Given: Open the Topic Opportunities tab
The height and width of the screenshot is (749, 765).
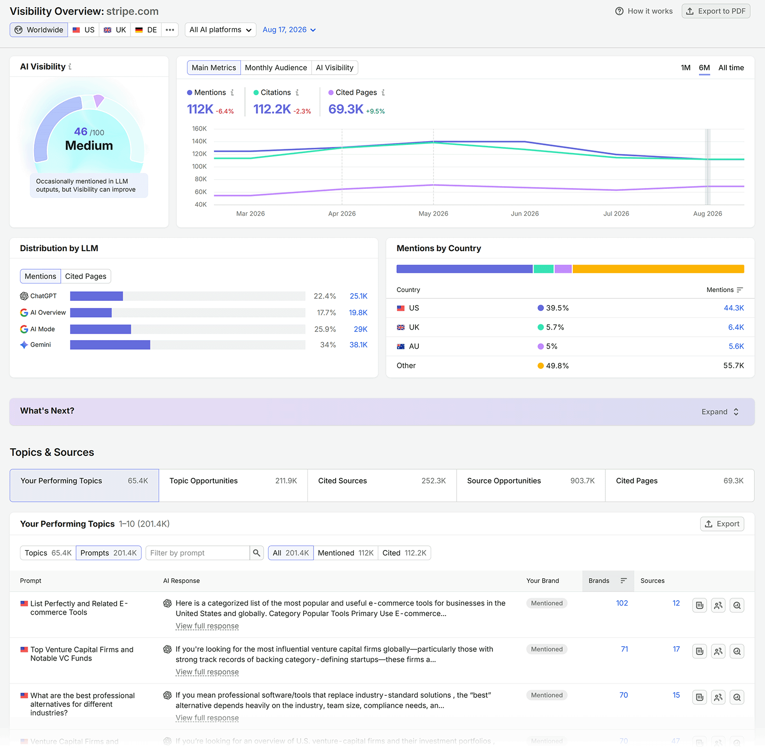Looking at the screenshot, I should click(233, 485).
